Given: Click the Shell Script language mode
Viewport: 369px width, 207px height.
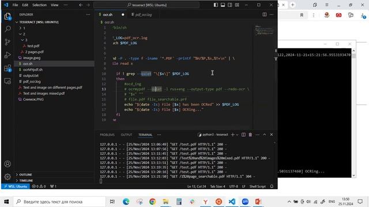Looking at the screenshot, I should [258, 186].
